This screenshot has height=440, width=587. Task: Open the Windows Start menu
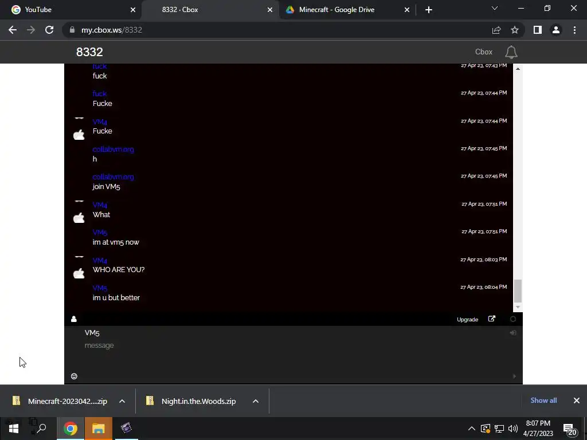pos(14,429)
